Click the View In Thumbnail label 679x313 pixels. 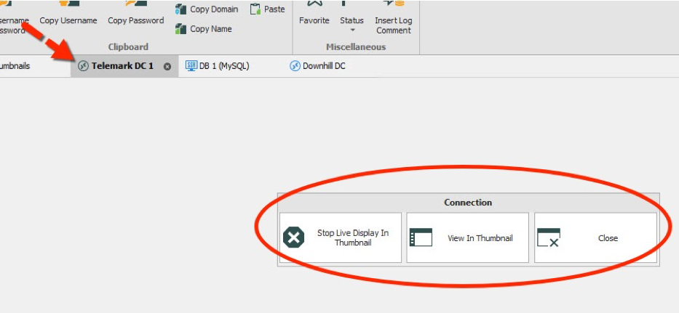tap(480, 238)
